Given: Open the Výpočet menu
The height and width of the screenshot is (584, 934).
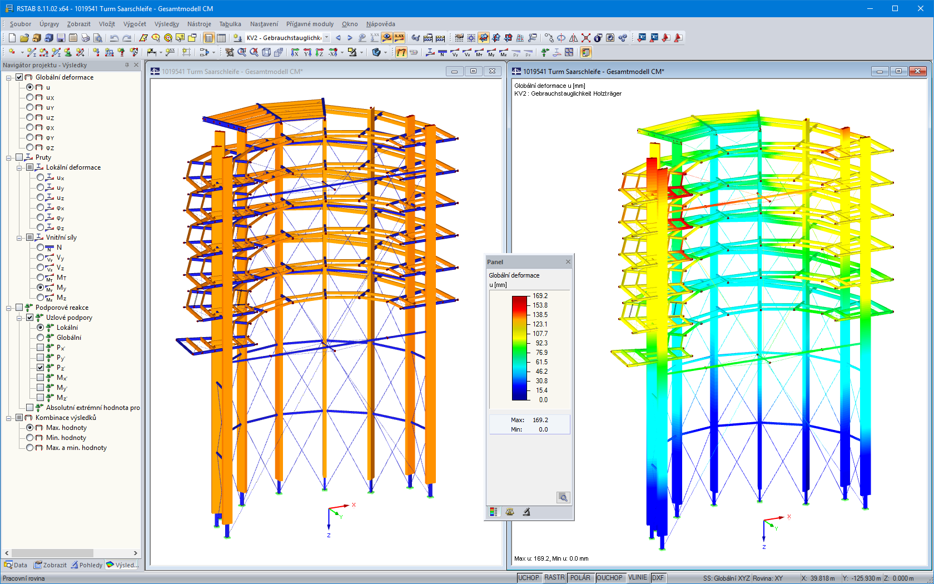Looking at the screenshot, I should pos(135,24).
